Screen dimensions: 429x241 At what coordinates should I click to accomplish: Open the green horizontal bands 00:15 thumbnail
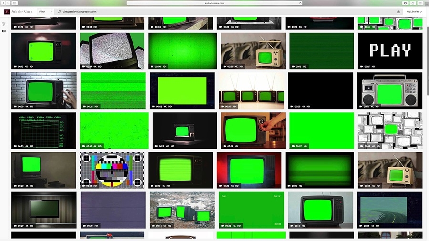click(319, 170)
